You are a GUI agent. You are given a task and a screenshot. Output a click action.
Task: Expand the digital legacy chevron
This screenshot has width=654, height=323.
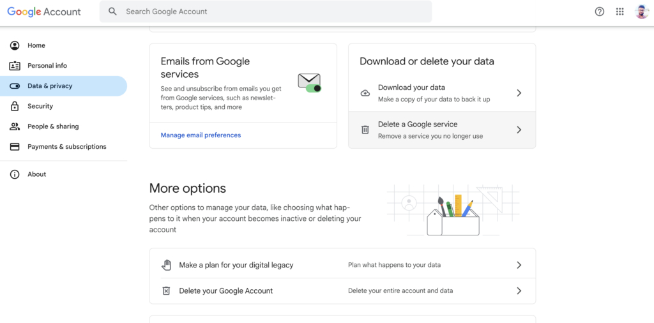pyautogui.click(x=519, y=265)
